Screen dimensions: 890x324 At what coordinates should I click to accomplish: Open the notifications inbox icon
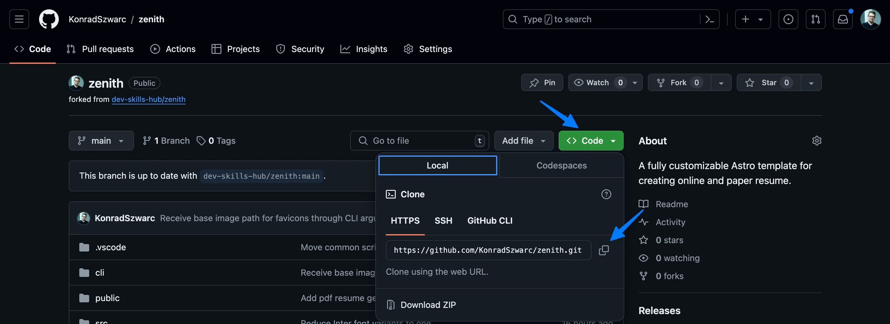point(843,19)
